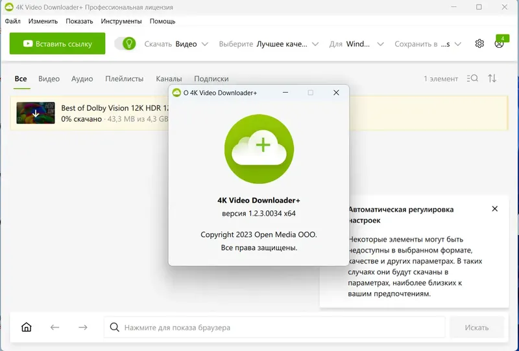Dismiss the Автоматическая регулировка настроек notification
Screen dimensions: 519x351
tap(495, 209)
